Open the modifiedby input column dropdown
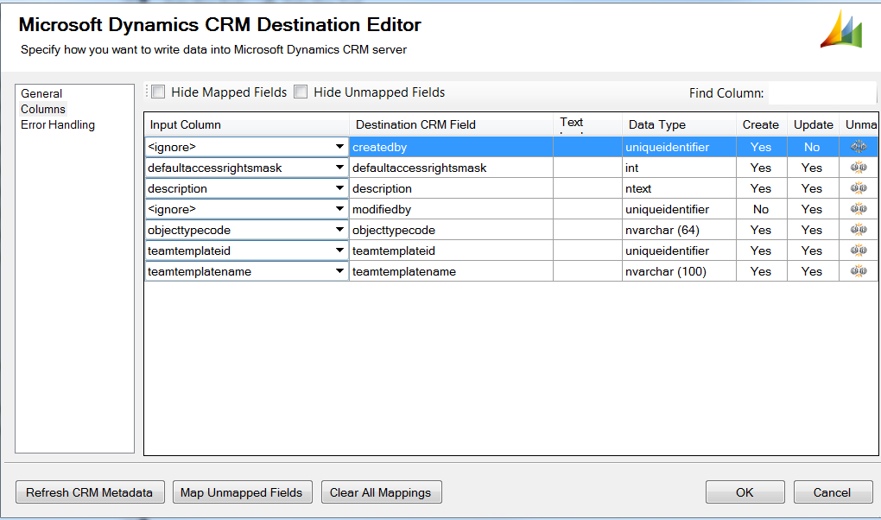Image resolution: width=881 pixels, height=520 pixels. (339, 210)
